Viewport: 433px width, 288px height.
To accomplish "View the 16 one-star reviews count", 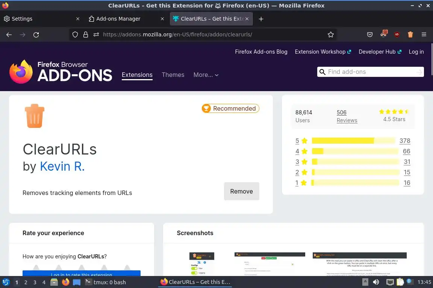I will pos(407,183).
